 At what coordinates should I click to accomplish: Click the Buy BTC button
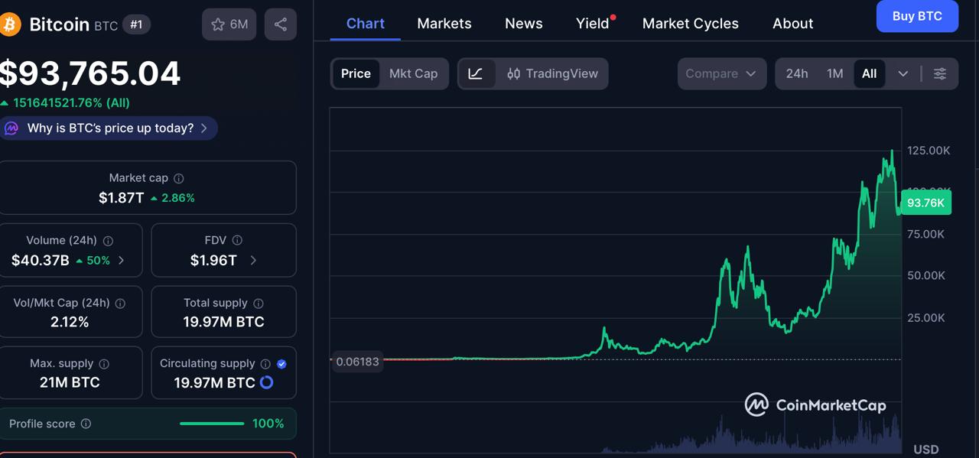pyautogui.click(x=917, y=16)
